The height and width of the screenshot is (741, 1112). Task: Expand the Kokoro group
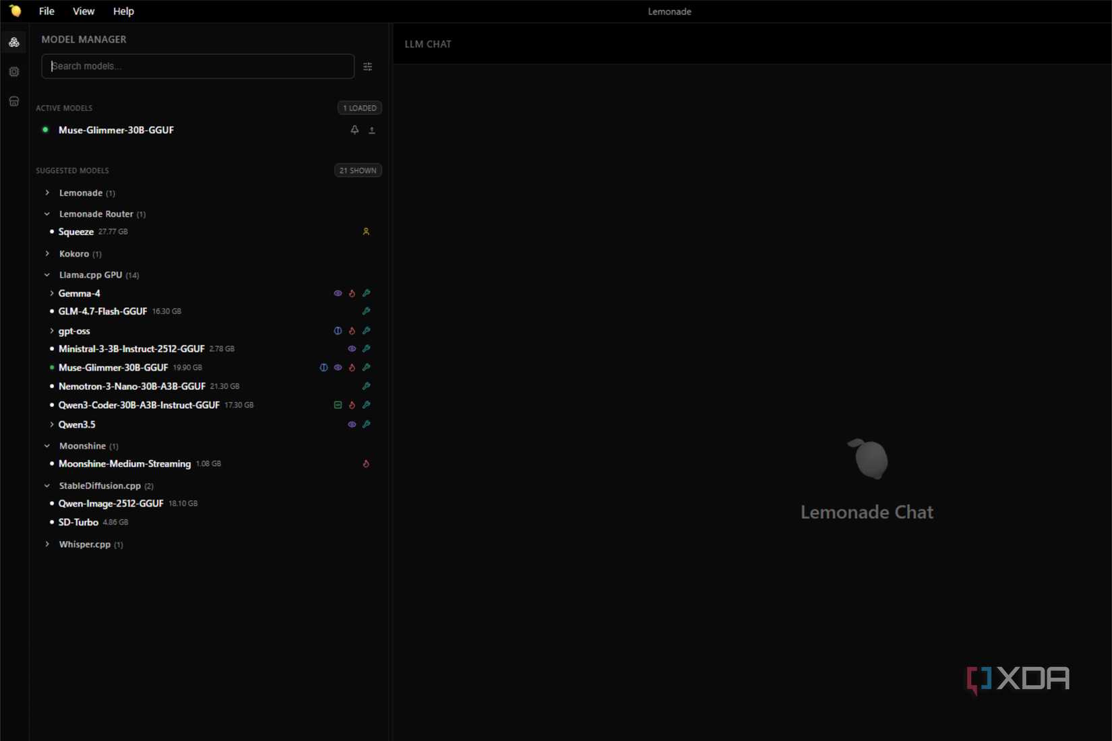tap(47, 254)
